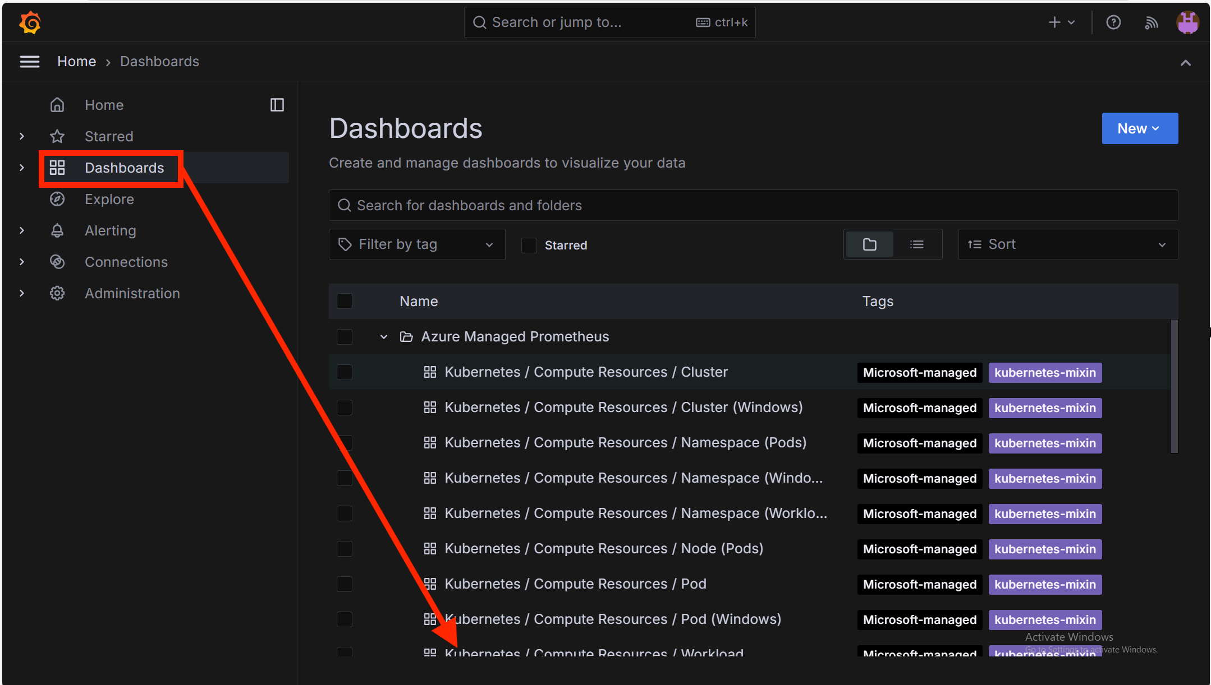
Task: Click the Administration gear icon
Action: coord(57,293)
